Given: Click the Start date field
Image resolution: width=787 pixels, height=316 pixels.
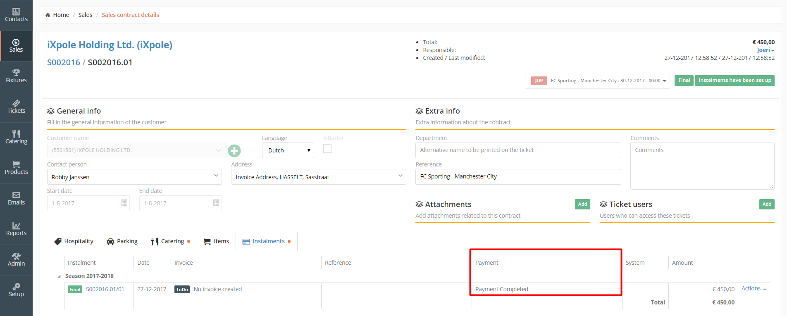Looking at the screenshot, I should click(x=83, y=203).
